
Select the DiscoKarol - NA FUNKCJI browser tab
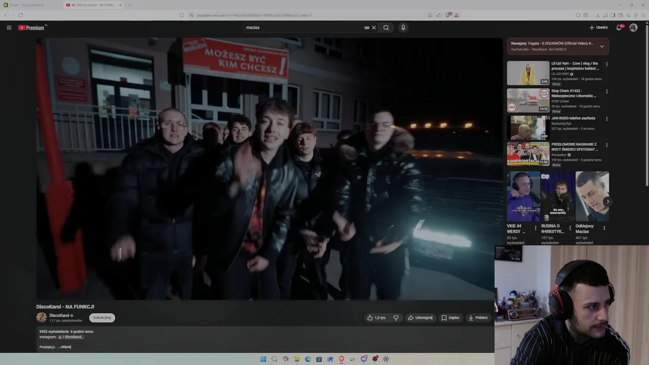click(93, 5)
